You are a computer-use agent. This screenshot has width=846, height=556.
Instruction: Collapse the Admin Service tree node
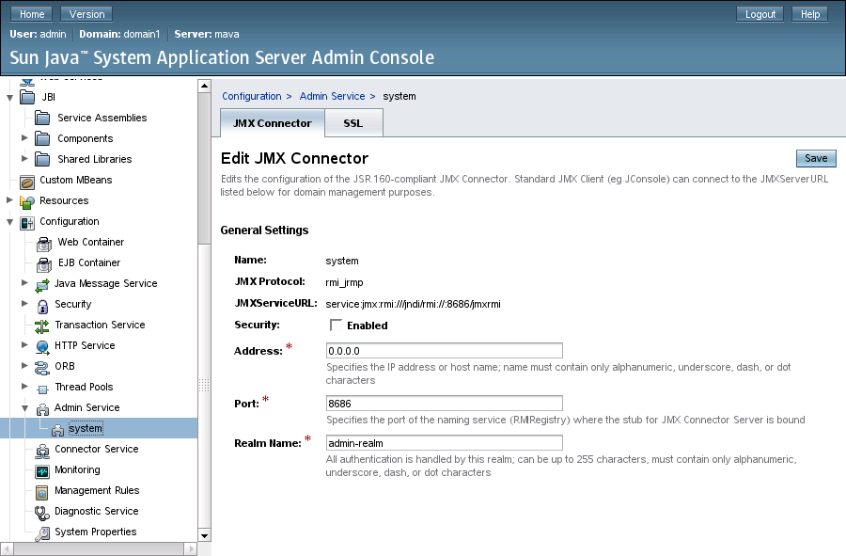[25, 407]
